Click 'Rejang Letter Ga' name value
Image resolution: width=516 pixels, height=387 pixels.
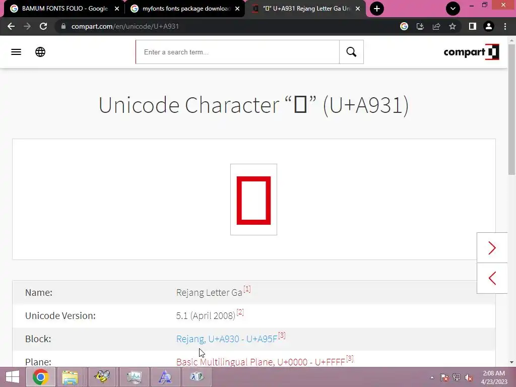click(209, 293)
